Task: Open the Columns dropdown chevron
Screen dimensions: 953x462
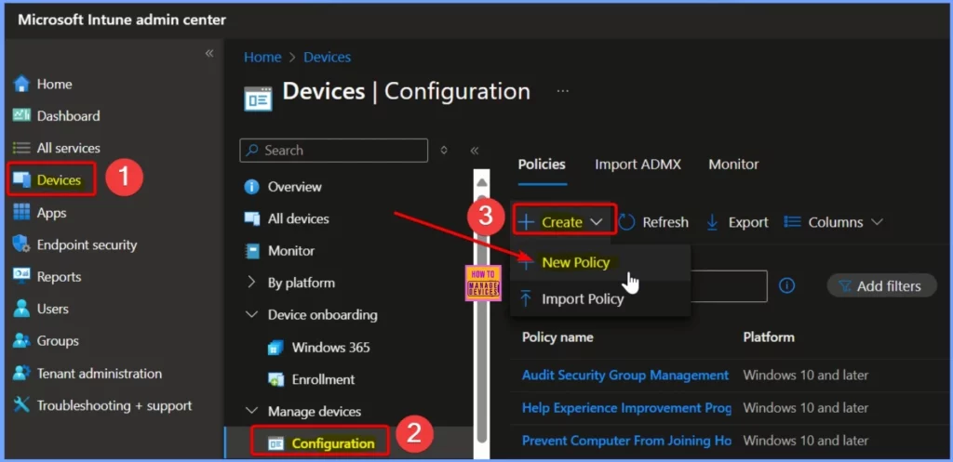Action: pyautogui.click(x=877, y=222)
